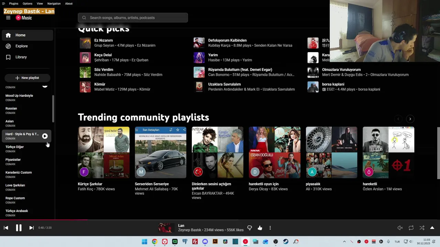Pause the current song Lan
This screenshot has height=247, width=440.
(19, 228)
